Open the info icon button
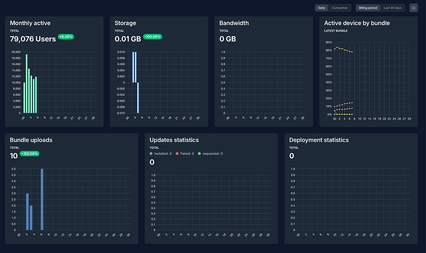The width and height of the screenshot is (426, 253). click(414, 8)
